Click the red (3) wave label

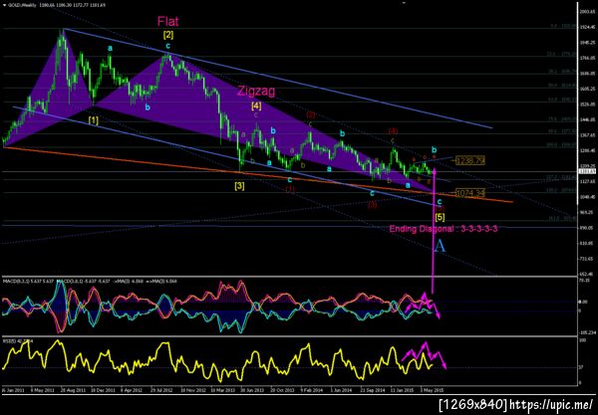(x=372, y=204)
